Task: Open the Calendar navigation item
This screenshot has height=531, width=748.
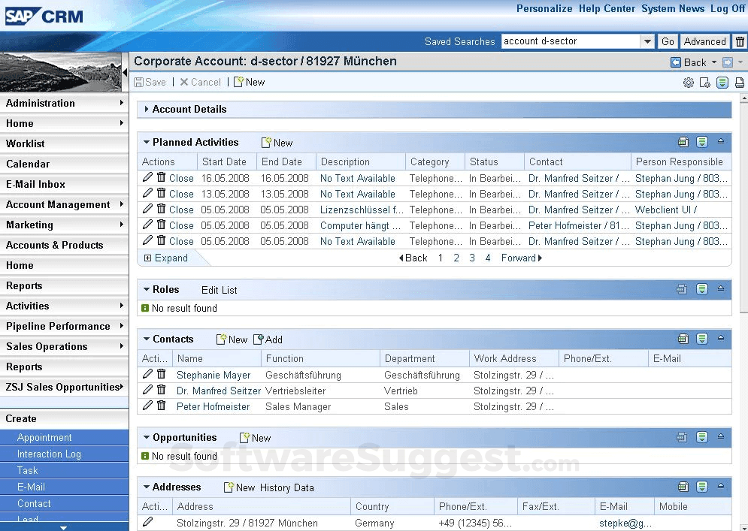Action: click(x=64, y=164)
